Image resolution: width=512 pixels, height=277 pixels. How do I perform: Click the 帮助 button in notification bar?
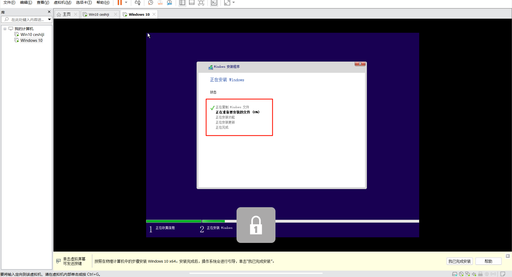pos(488,261)
